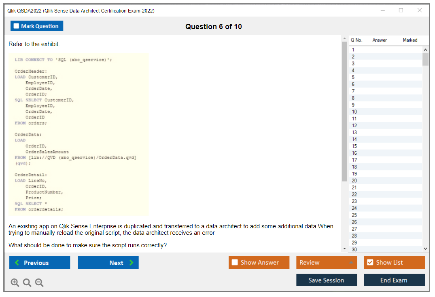Enable the Show Answer checkbox

pos(235,263)
